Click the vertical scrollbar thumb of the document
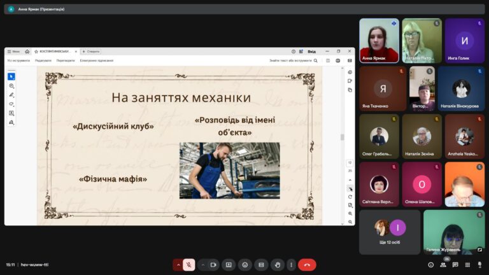This screenshot has height=275, width=489. 343,137
